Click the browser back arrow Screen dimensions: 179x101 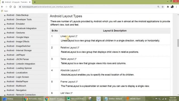click(2, 7)
